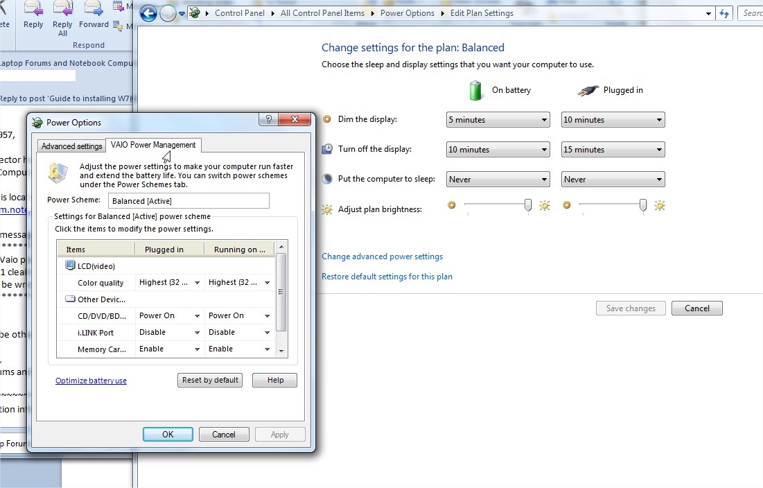763x488 pixels.
Task: Click All Control Panel Items breadcrumb
Action: point(322,13)
